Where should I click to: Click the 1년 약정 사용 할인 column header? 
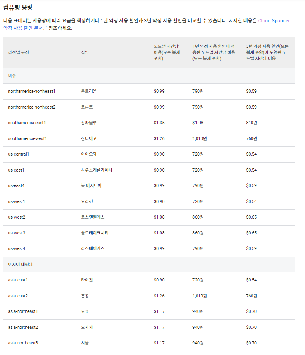[x=214, y=52]
